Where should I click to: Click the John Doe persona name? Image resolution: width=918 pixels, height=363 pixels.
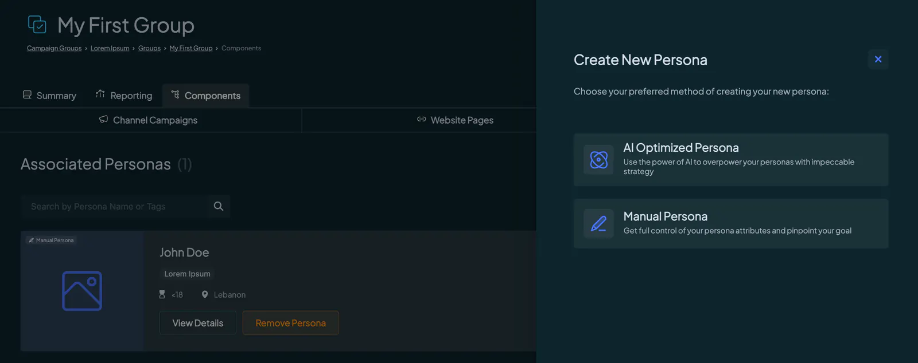click(184, 252)
